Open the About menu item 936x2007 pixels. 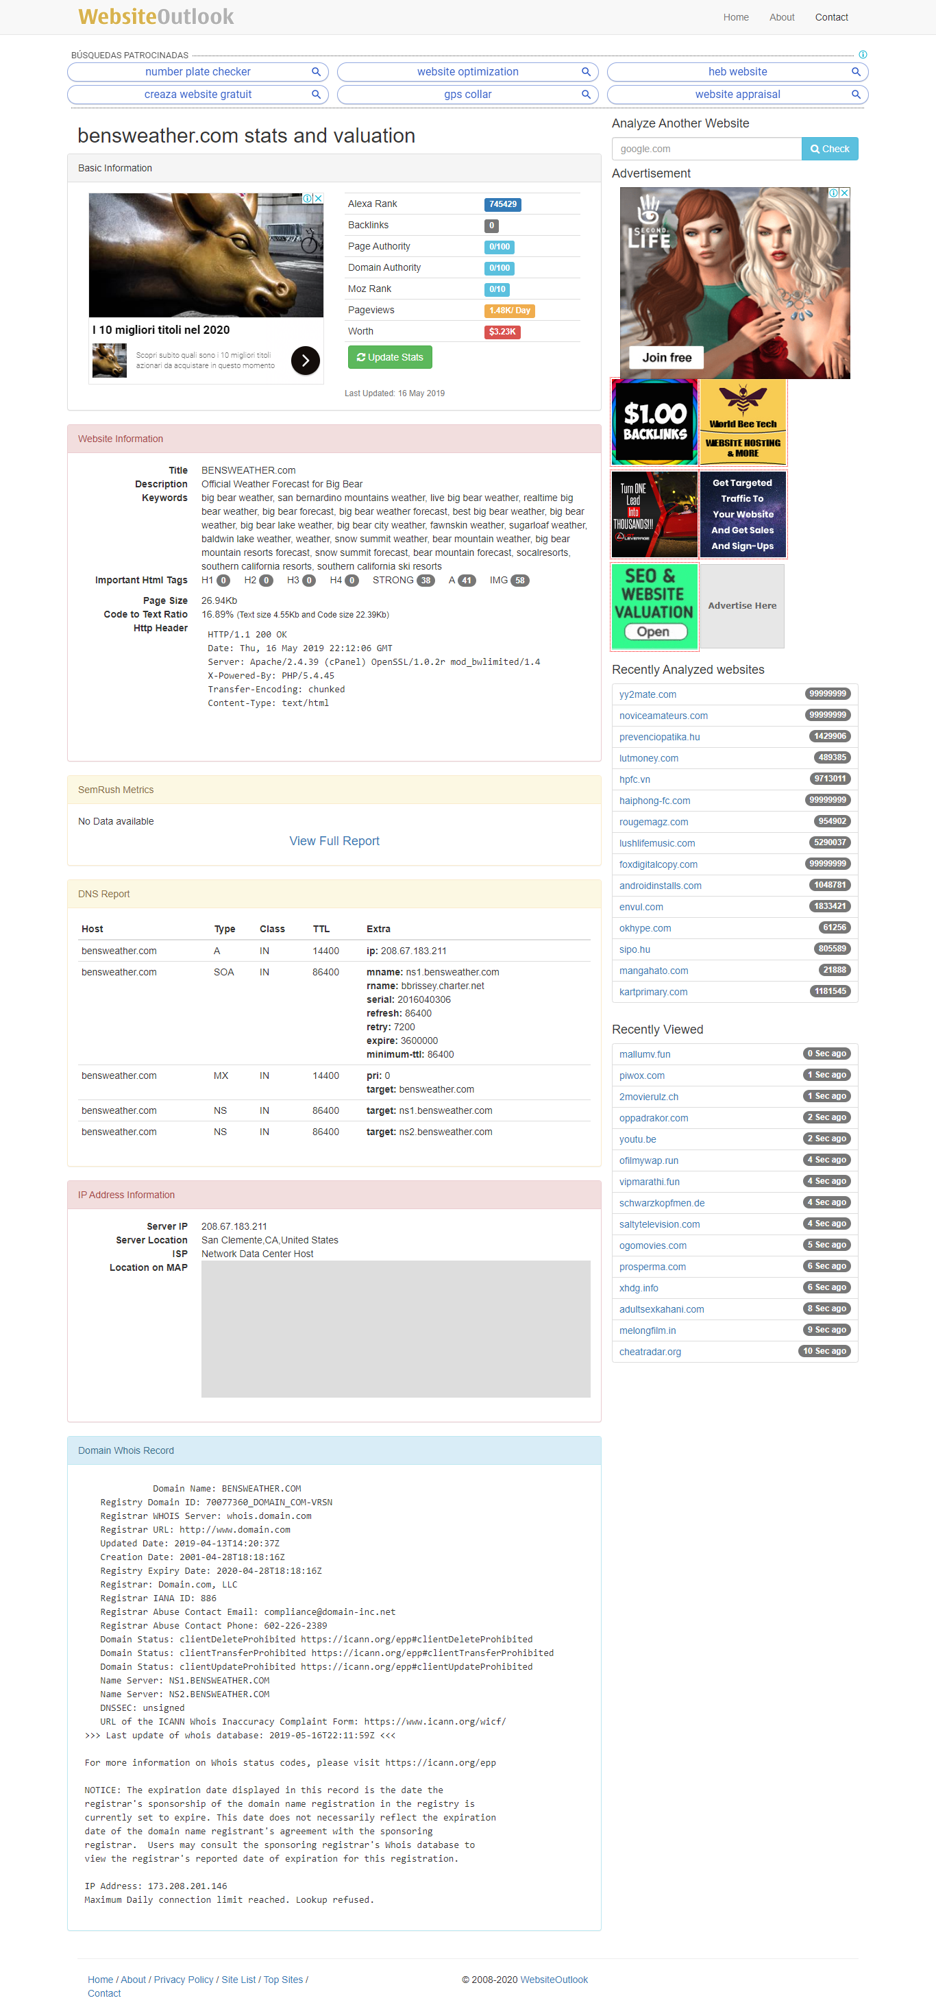point(782,17)
